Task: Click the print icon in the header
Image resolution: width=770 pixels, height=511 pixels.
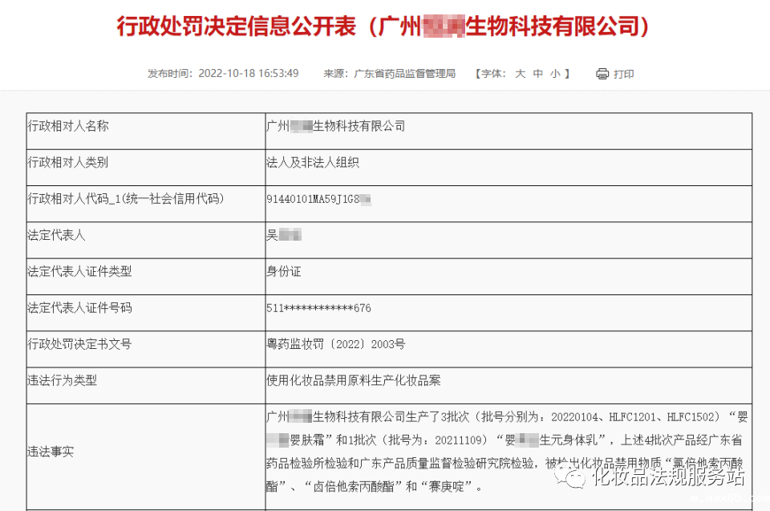Action: click(602, 73)
